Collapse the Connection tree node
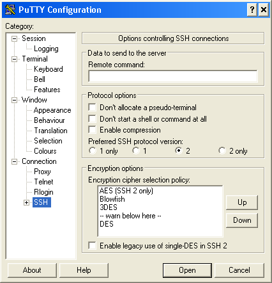272x283 pixels. 14,161
